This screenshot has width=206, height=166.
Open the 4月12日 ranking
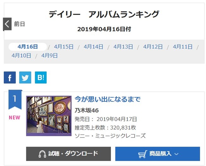coord(153,47)
